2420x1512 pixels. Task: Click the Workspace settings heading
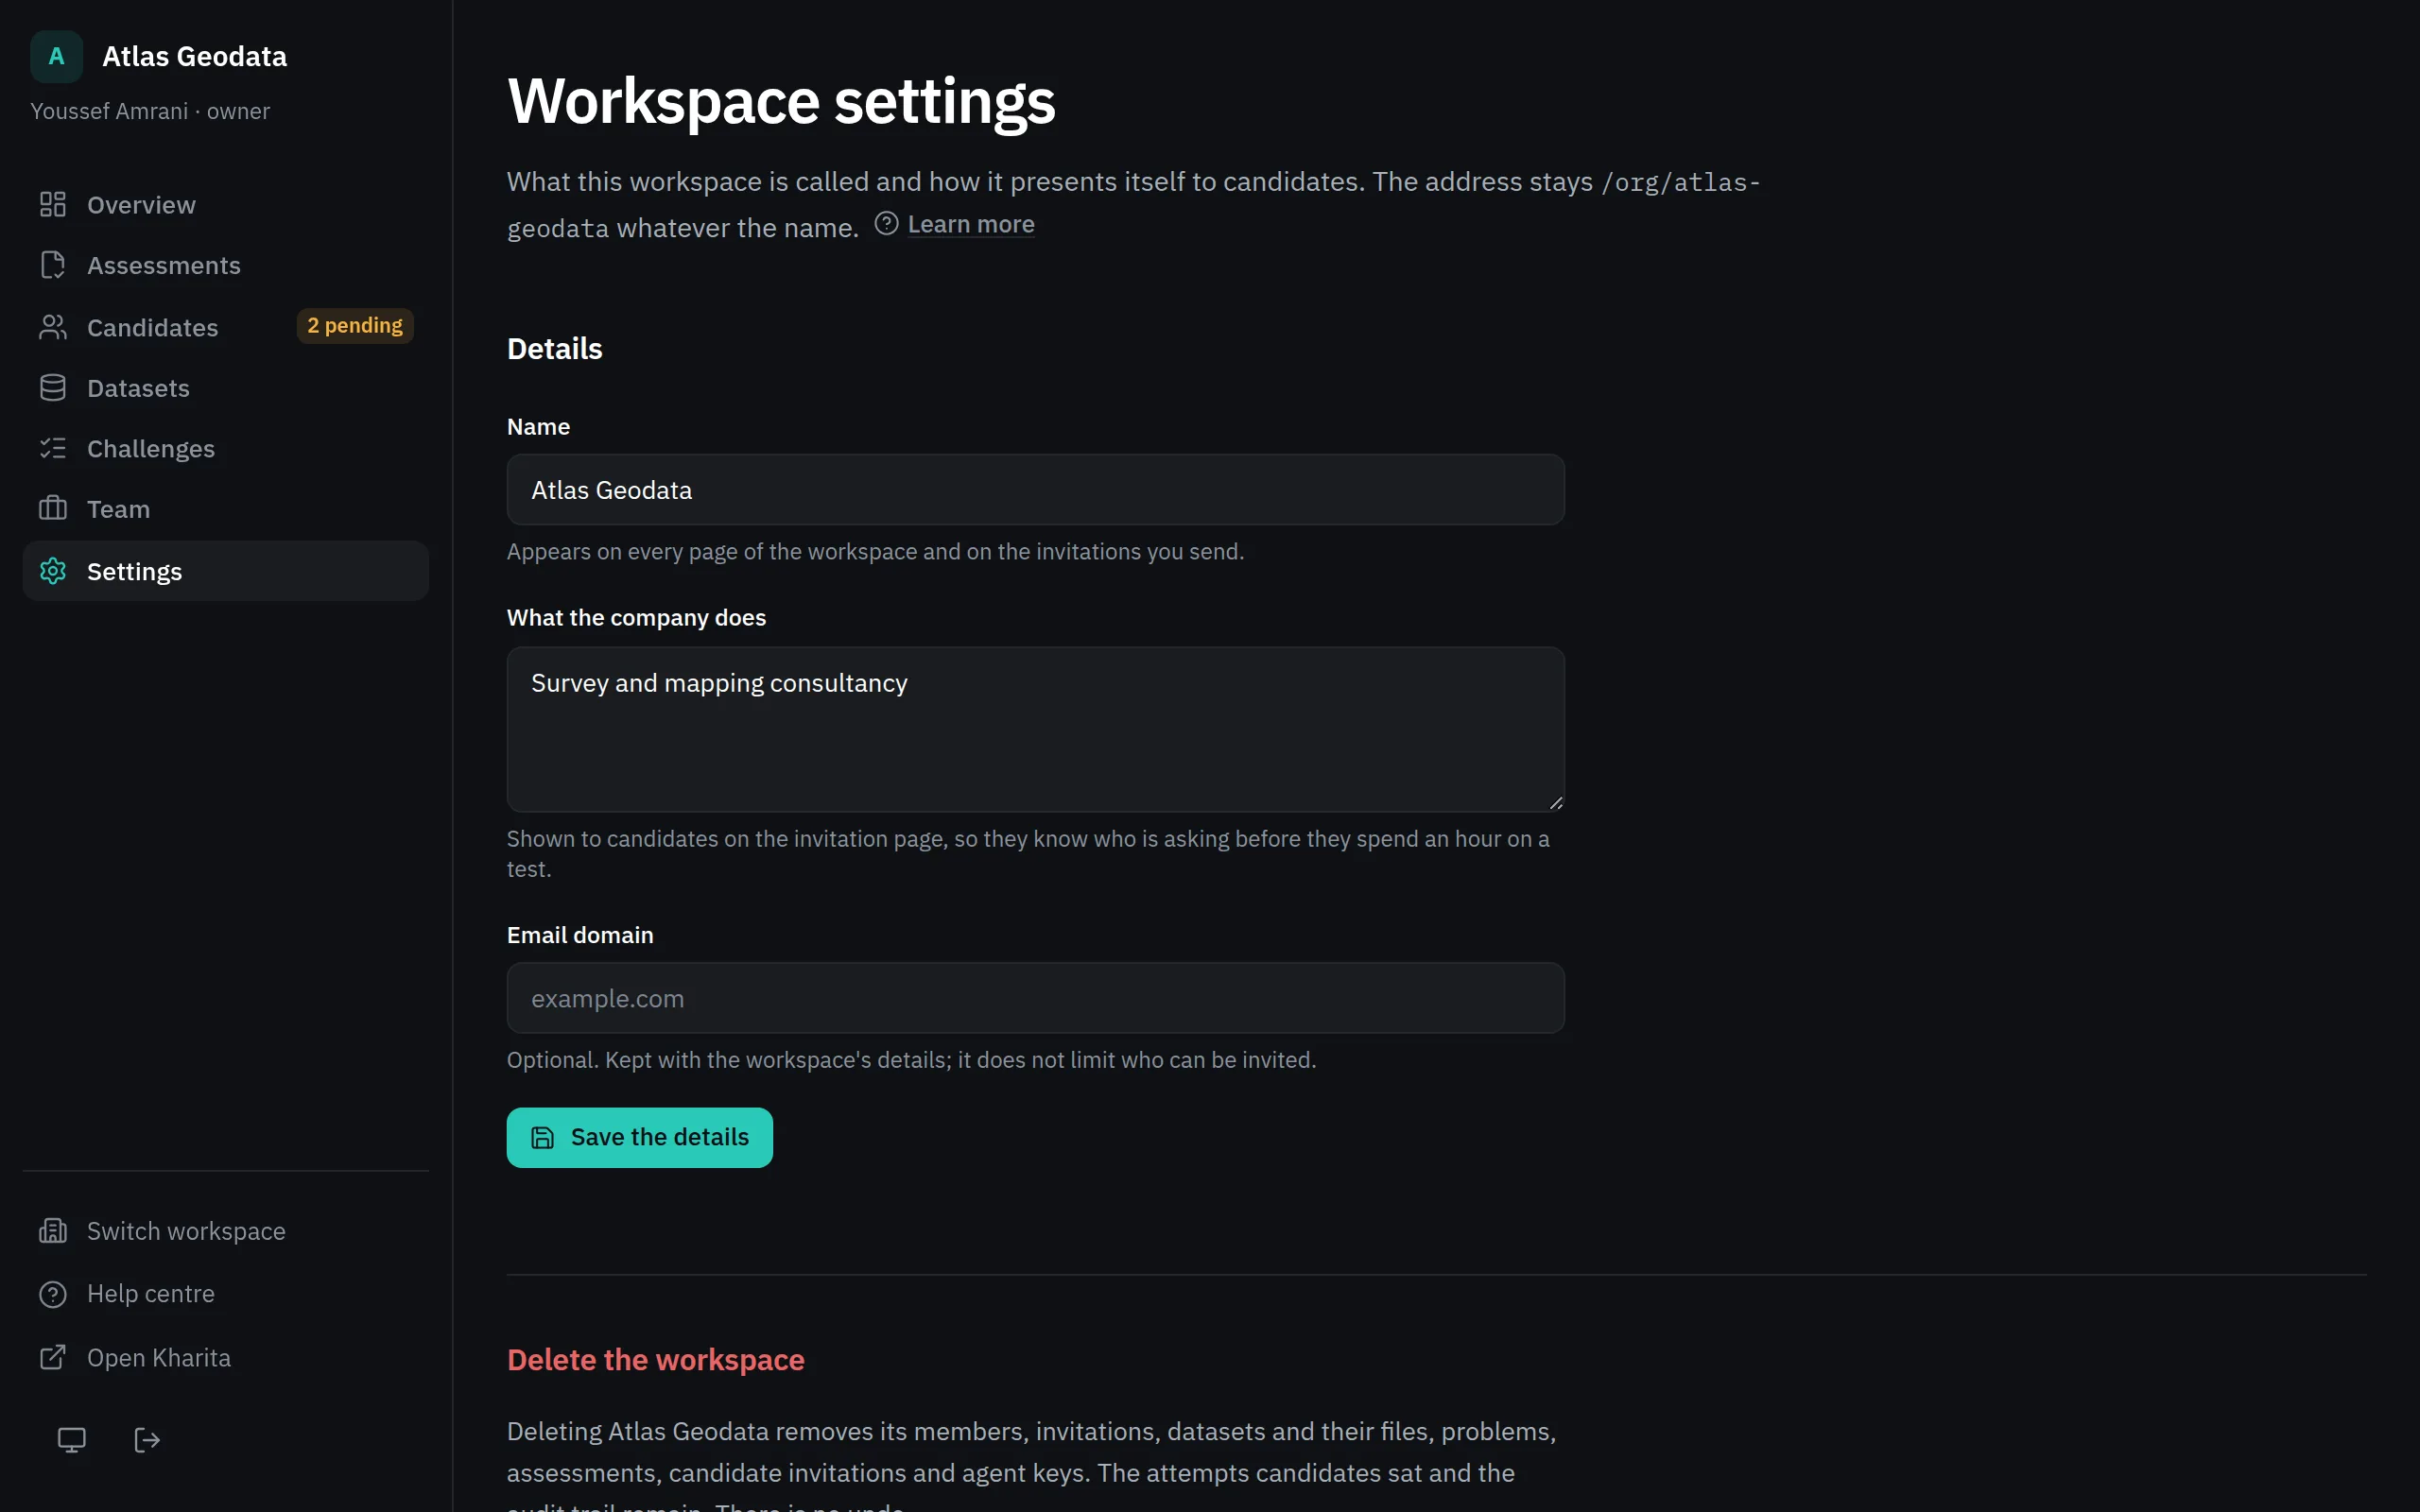point(781,101)
